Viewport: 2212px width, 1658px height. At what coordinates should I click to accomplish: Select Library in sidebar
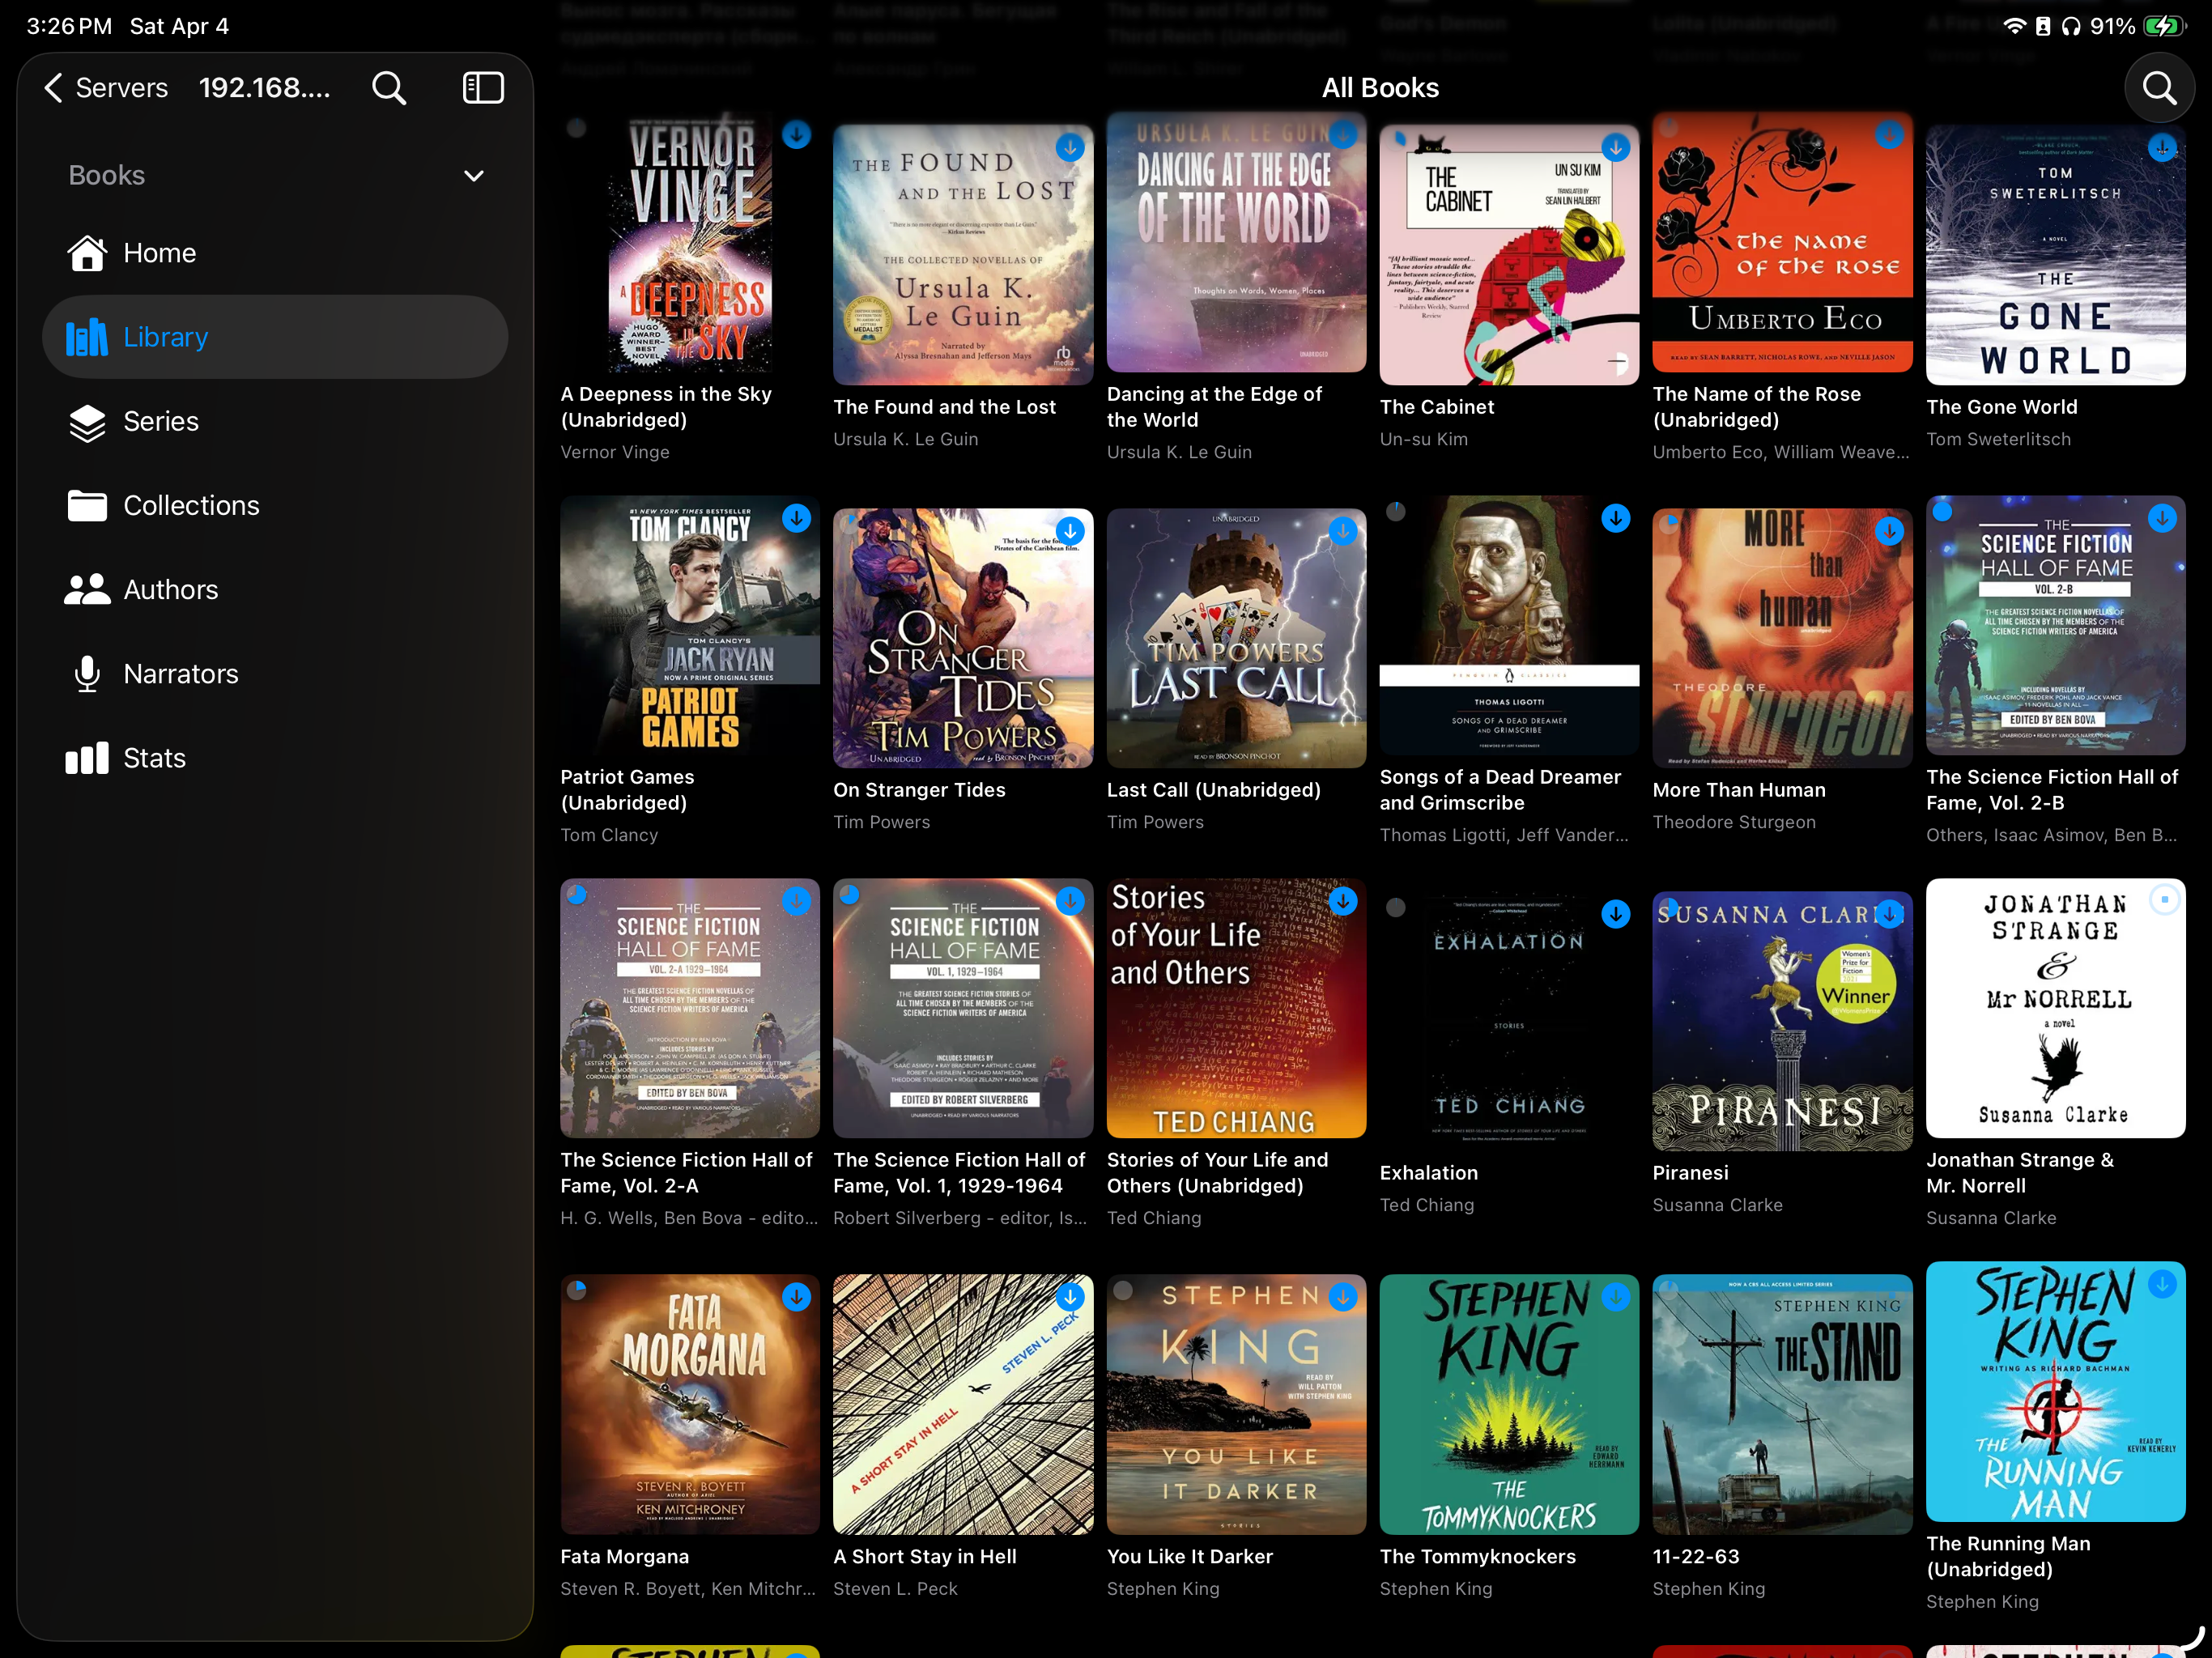[x=275, y=337]
